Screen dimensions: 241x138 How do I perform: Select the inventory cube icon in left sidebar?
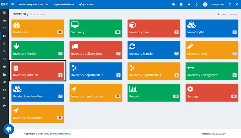[x=4, y=36]
